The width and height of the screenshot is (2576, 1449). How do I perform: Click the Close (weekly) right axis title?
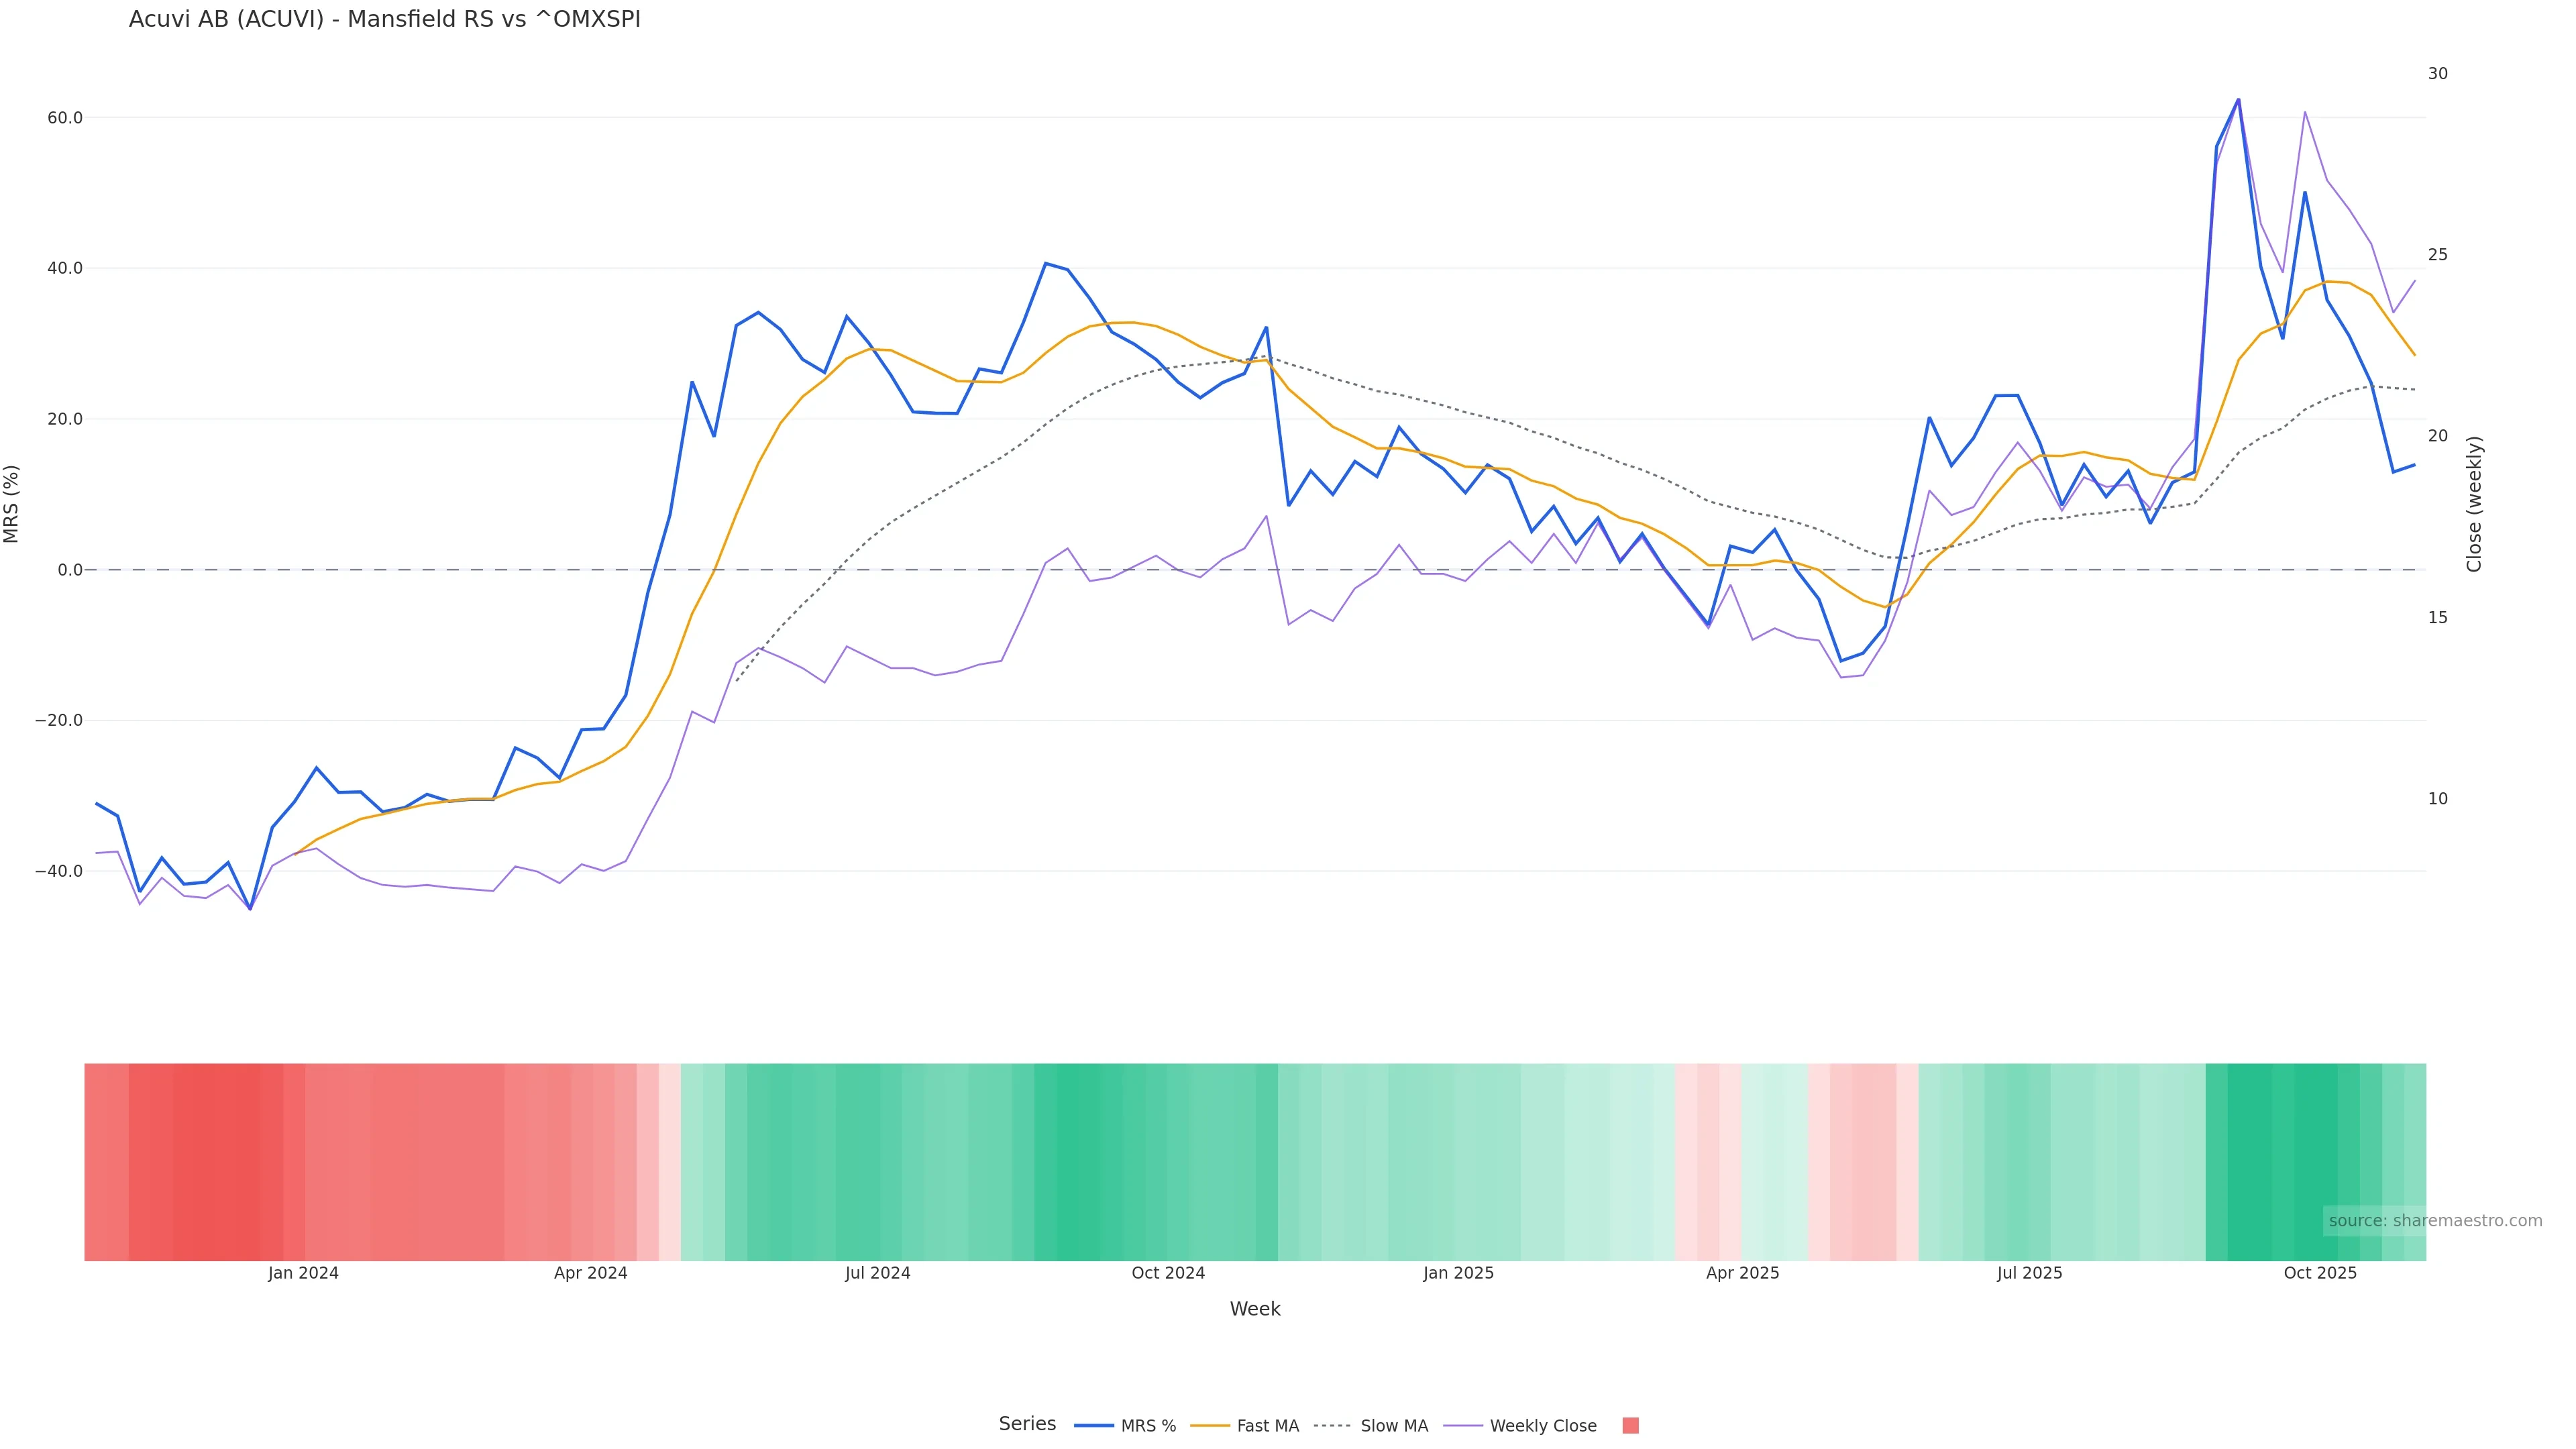[x=2474, y=504]
